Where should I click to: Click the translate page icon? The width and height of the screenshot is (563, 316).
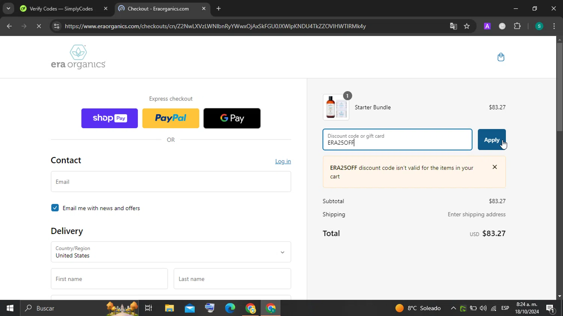click(x=453, y=26)
